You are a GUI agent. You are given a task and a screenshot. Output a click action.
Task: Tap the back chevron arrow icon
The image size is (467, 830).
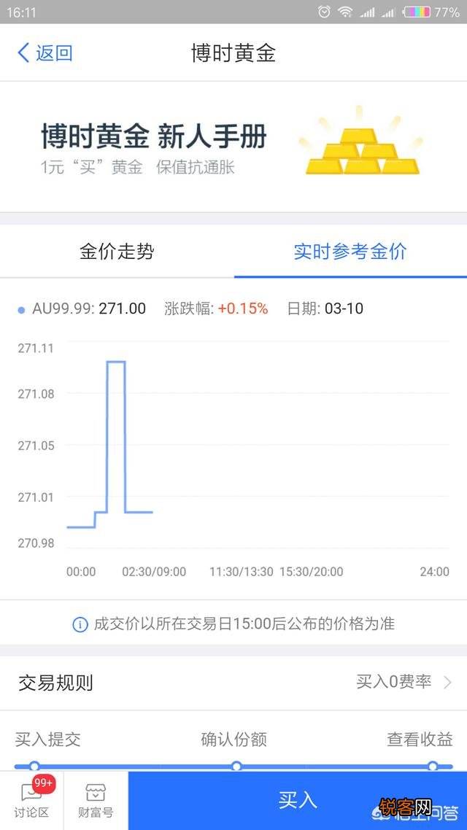pyautogui.click(x=23, y=53)
